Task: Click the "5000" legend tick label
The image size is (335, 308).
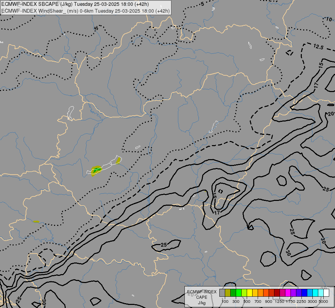Action: (x=323, y=301)
